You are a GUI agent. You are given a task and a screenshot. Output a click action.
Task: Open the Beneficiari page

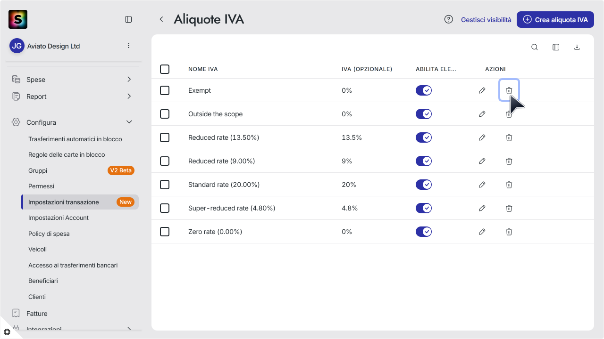coord(43,281)
